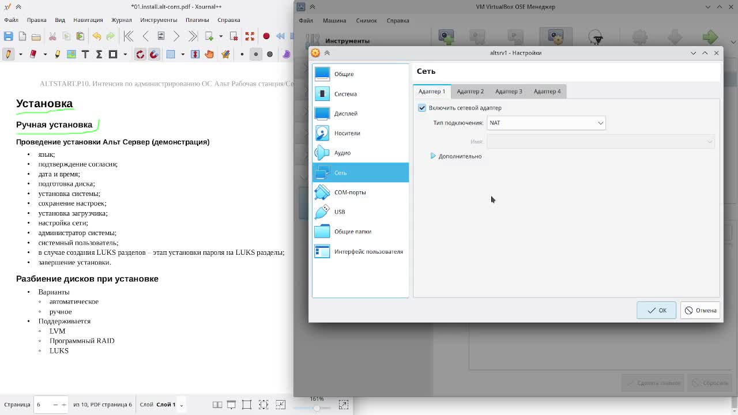Select the Highlighter tool
Screen dimensions: 738x415
(x=58, y=54)
